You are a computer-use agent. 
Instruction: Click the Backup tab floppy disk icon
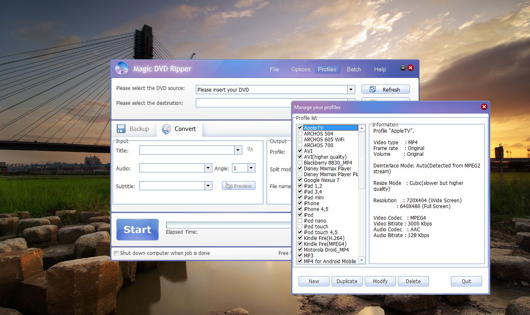121,129
